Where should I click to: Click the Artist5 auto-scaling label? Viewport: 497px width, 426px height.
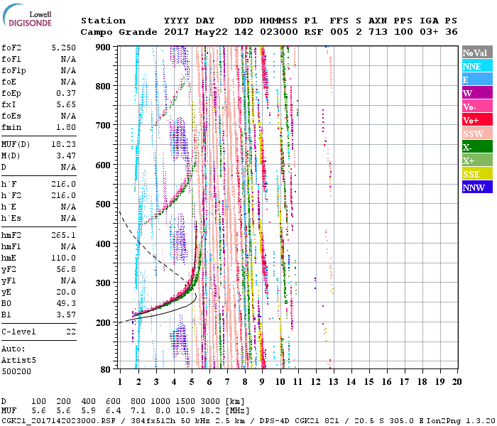pos(18,361)
